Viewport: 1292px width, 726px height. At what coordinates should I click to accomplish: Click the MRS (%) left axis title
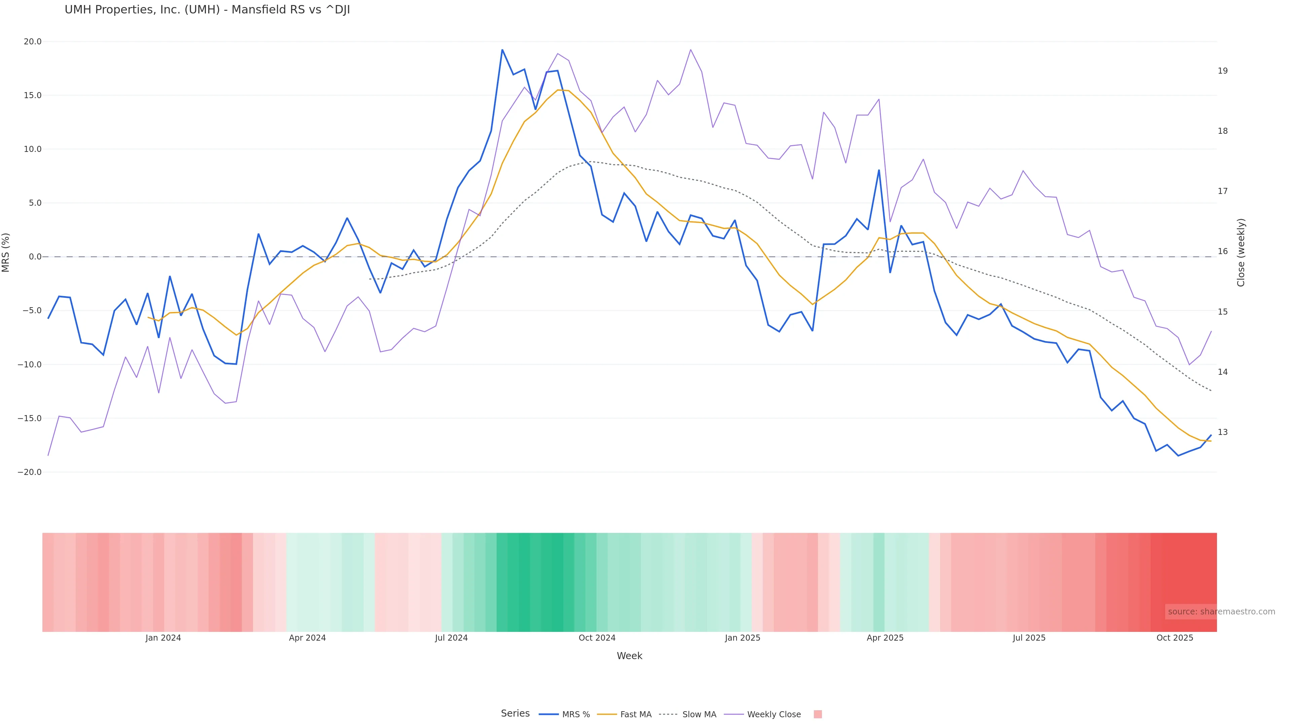click(6, 252)
